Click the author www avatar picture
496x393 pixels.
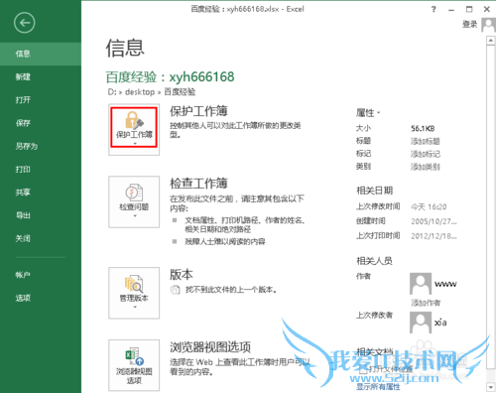click(421, 284)
